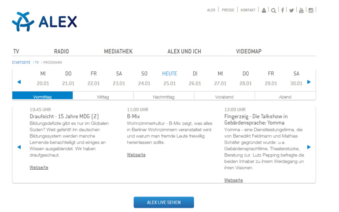The image size is (339, 212).
Task: Go to previous programs with left arrow
Action: point(19,147)
